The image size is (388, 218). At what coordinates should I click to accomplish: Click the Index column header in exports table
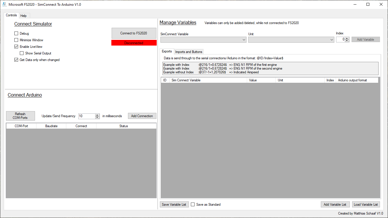[x=330, y=80]
